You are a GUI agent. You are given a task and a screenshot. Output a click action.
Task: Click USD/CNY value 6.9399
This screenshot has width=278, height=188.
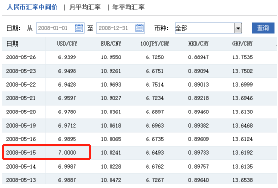coord(67,57)
